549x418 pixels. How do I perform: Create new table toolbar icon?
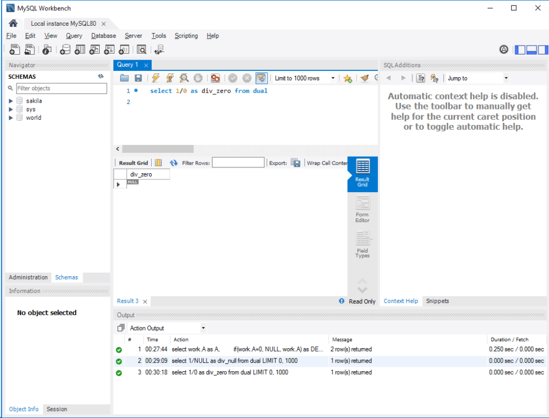point(80,49)
